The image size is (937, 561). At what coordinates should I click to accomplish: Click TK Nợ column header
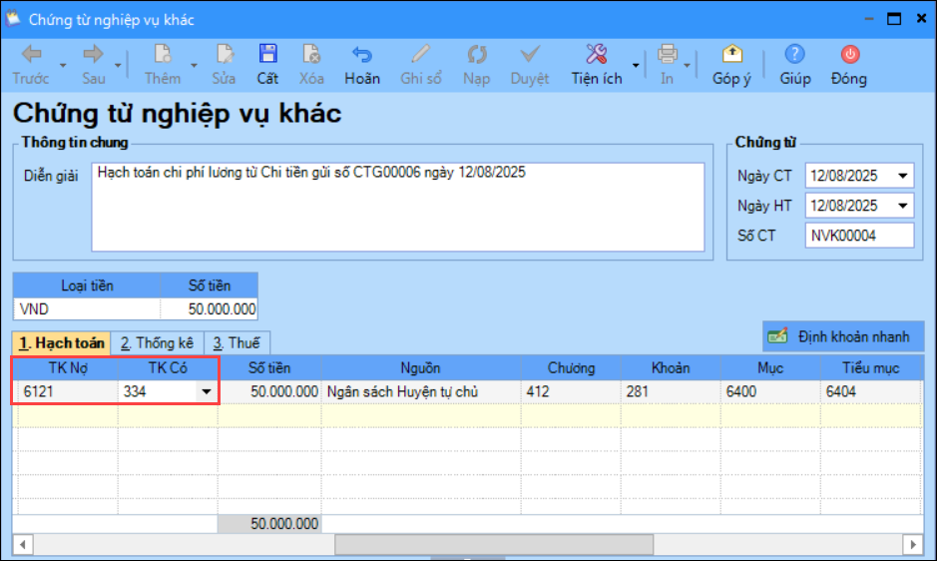click(x=68, y=367)
